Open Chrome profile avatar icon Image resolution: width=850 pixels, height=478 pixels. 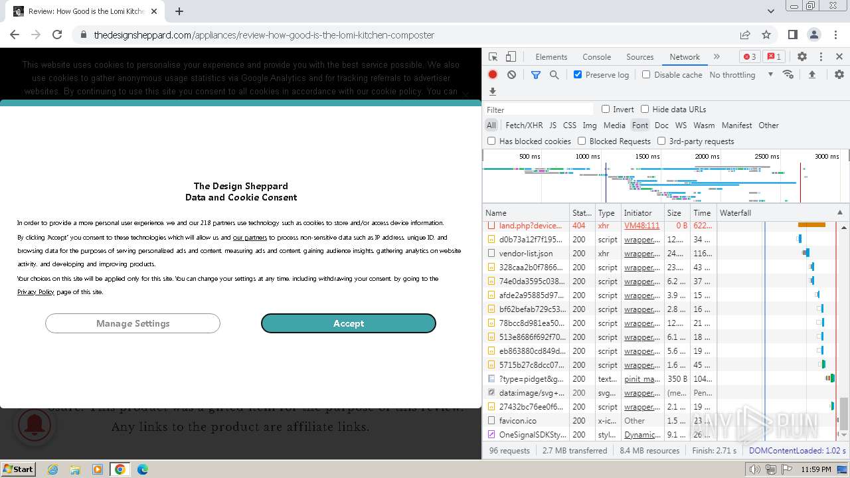tap(814, 35)
